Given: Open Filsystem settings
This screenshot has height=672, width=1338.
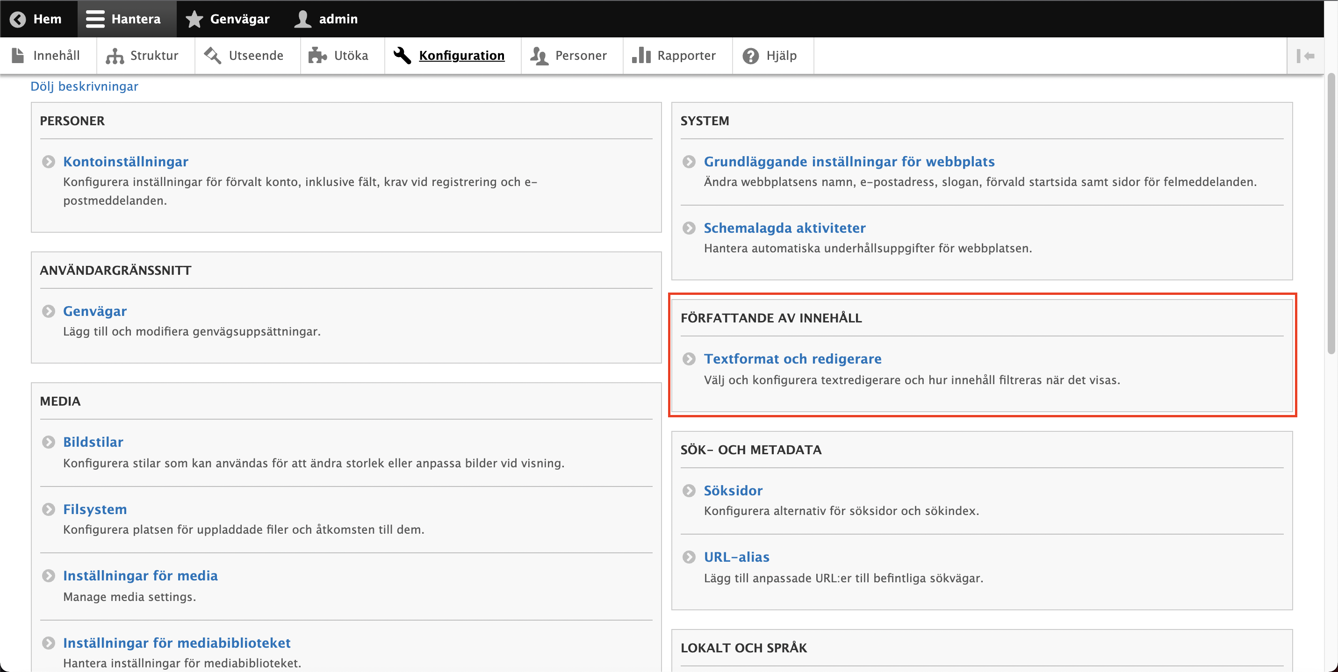Looking at the screenshot, I should click(95, 510).
